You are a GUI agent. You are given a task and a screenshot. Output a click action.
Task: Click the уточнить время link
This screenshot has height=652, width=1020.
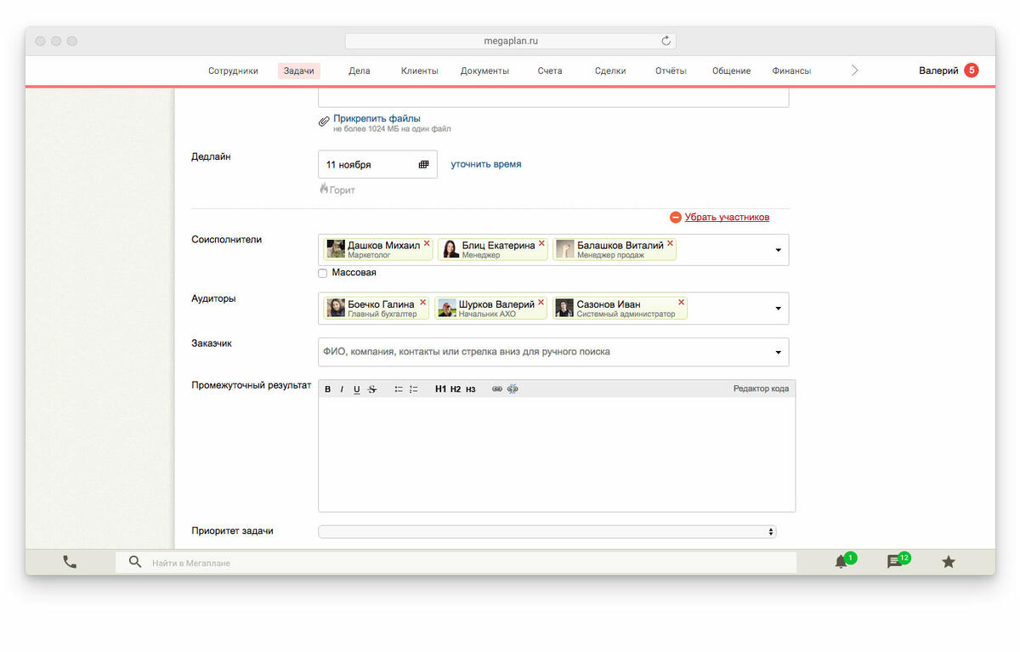tap(485, 164)
